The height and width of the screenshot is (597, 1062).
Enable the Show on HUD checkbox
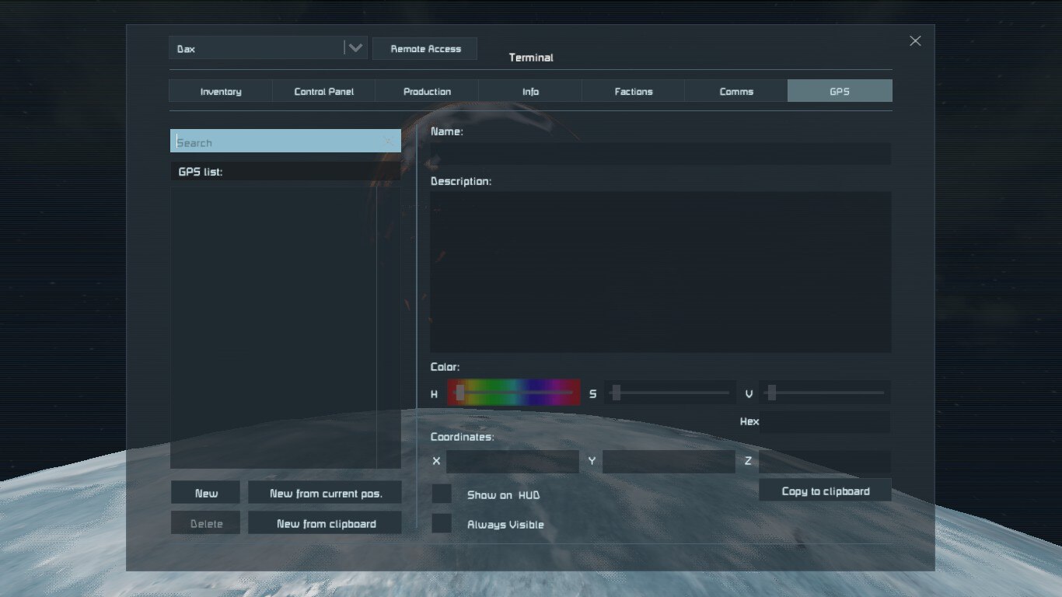click(x=442, y=494)
